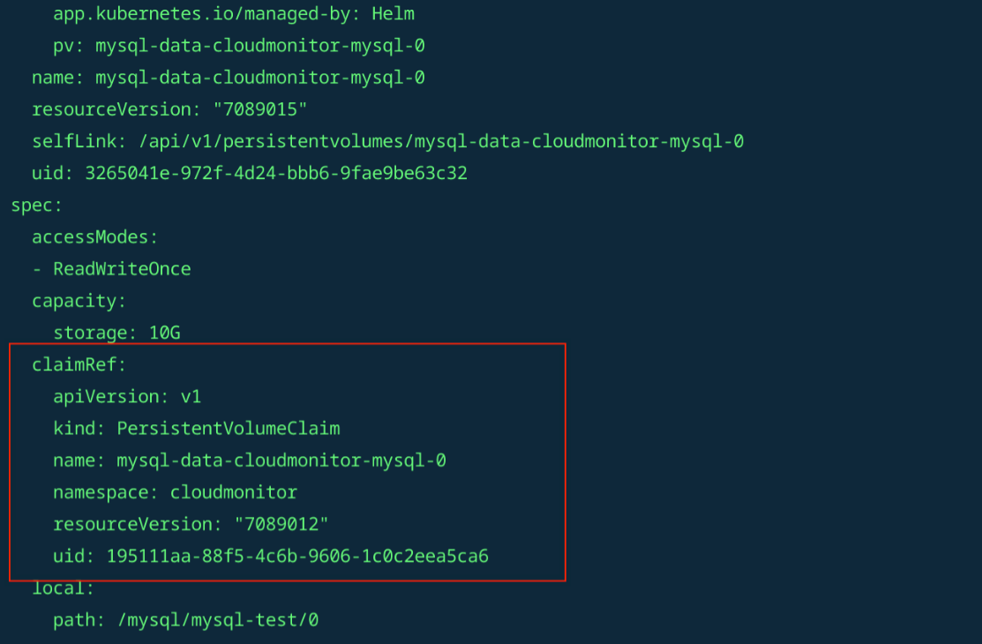Viewport: 982px width, 644px height.
Task: Click the uid starting with 195111aa
Action: pyautogui.click(x=297, y=556)
